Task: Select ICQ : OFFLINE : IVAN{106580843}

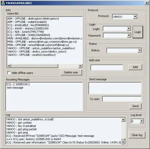Action: pyautogui.click(x=29, y=35)
